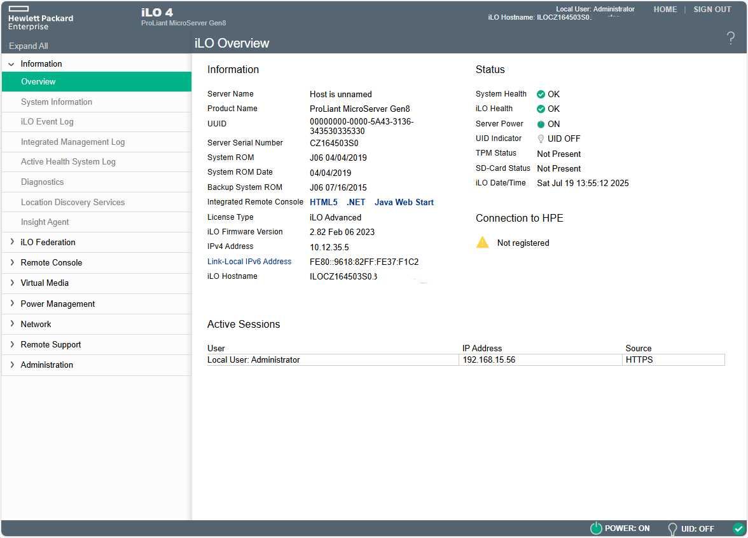The image size is (748, 538).
Task: Click firmware version '2.82 Feb 06 2023'
Action: pyautogui.click(x=342, y=232)
